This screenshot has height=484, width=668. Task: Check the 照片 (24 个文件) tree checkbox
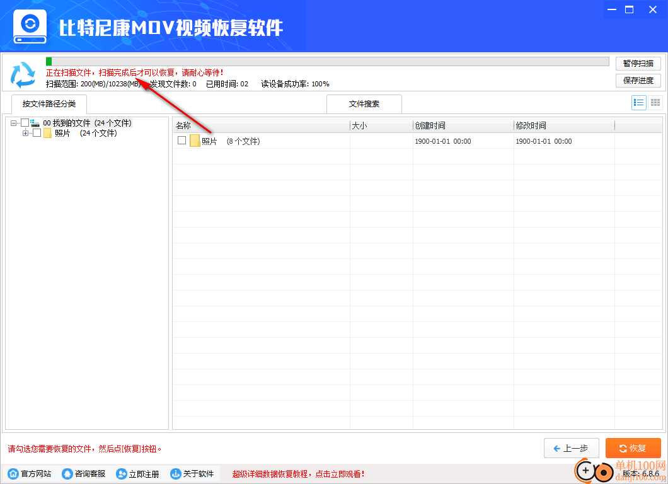tap(37, 133)
